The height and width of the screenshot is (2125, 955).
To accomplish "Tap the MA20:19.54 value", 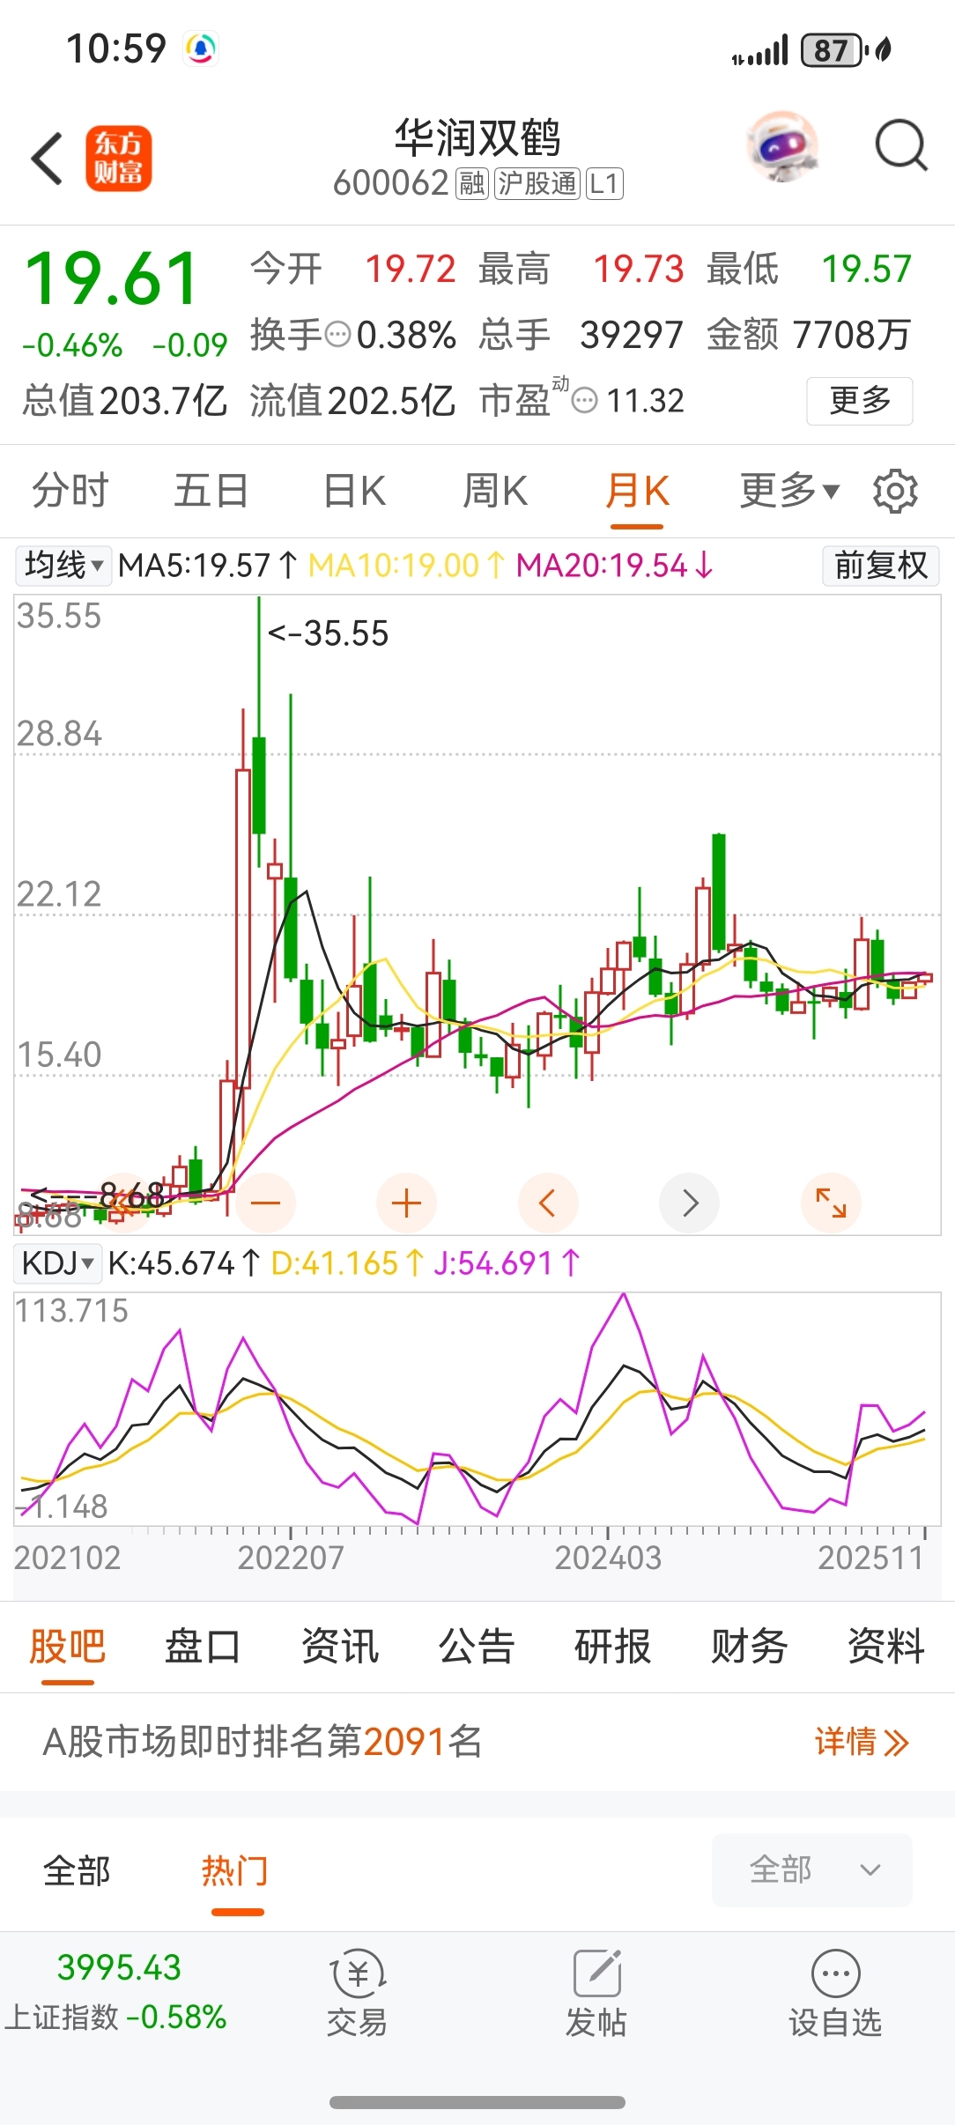I will (615, 565).
